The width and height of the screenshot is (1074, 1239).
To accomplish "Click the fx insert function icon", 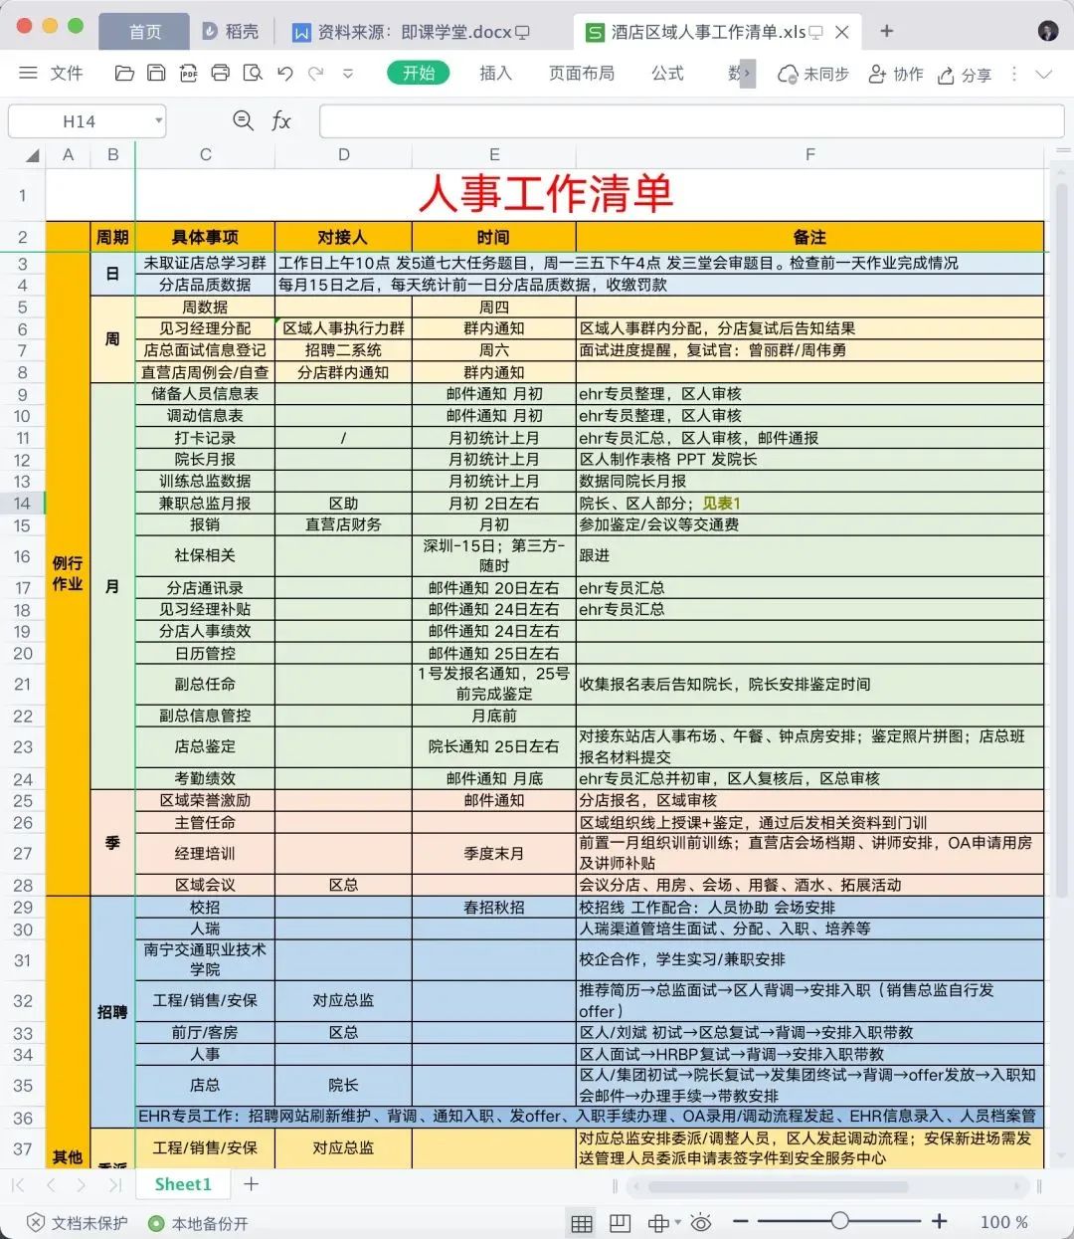I will click(x=281, y=121).
